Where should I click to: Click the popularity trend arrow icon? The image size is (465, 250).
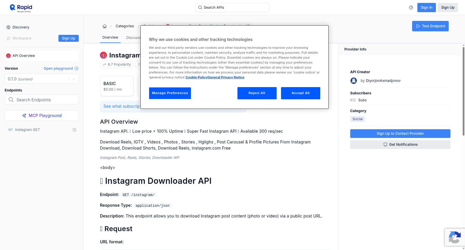point(104,64)
